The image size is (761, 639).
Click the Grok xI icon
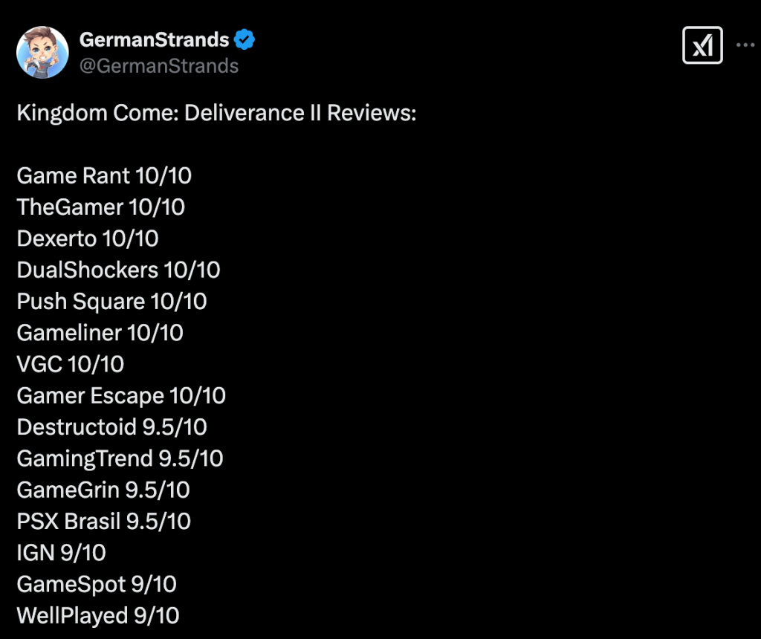[702, 45]
